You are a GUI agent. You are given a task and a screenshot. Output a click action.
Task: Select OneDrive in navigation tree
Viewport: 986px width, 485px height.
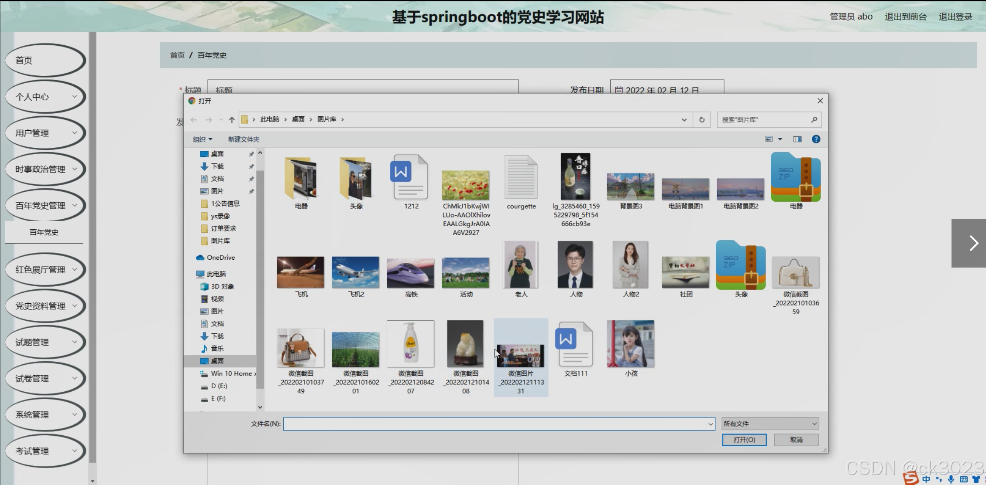(220, 258)
